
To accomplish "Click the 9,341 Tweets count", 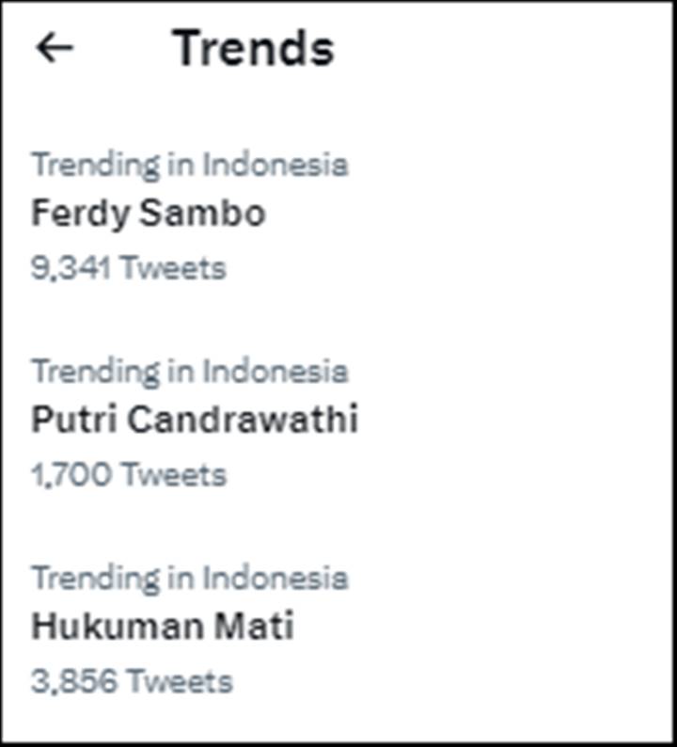I will click(129, 268).
